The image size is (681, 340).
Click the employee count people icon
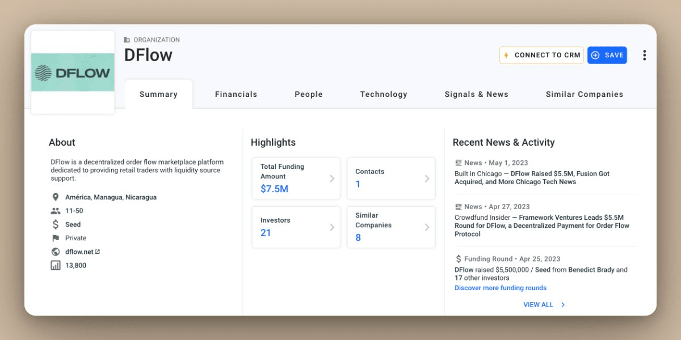pos(55,211)
